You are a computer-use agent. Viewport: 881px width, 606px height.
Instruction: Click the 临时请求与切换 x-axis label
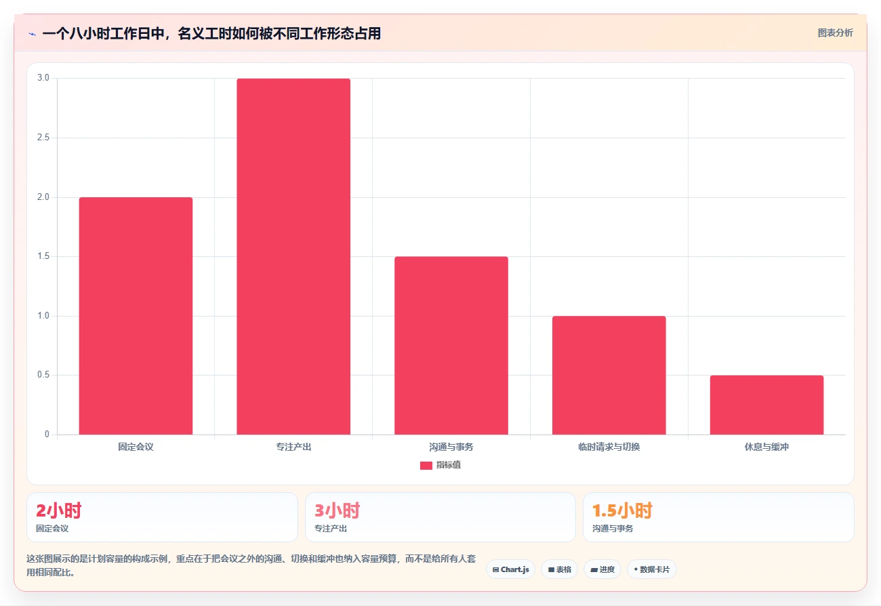[609, 447]
